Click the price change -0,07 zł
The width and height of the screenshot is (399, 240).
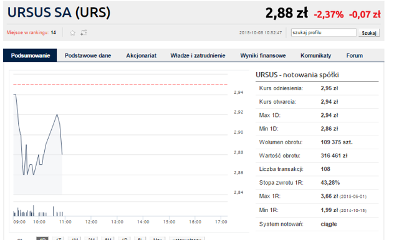(365, 14)
